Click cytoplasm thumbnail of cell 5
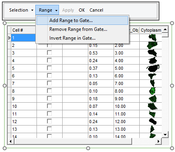The width and height of the screenshot is (175, 152). [x=153, y=68]
